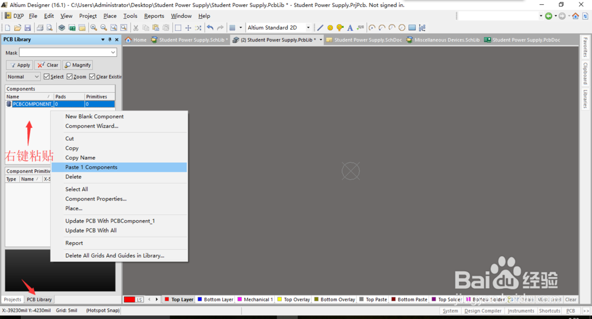Open the Normal highlight mode dropdown
Viewport: 592px width, 319px height.
23,76
